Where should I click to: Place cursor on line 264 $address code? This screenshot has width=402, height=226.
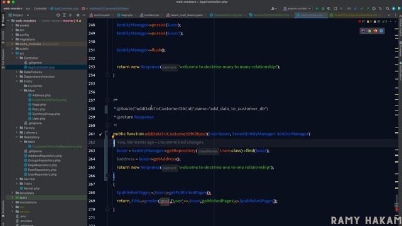[x=148, y=159]
